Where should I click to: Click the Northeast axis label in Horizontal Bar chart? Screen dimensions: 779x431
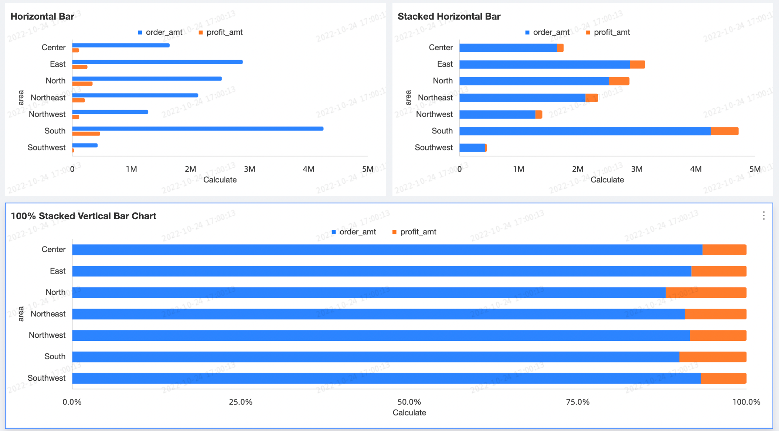pos(48,98)
